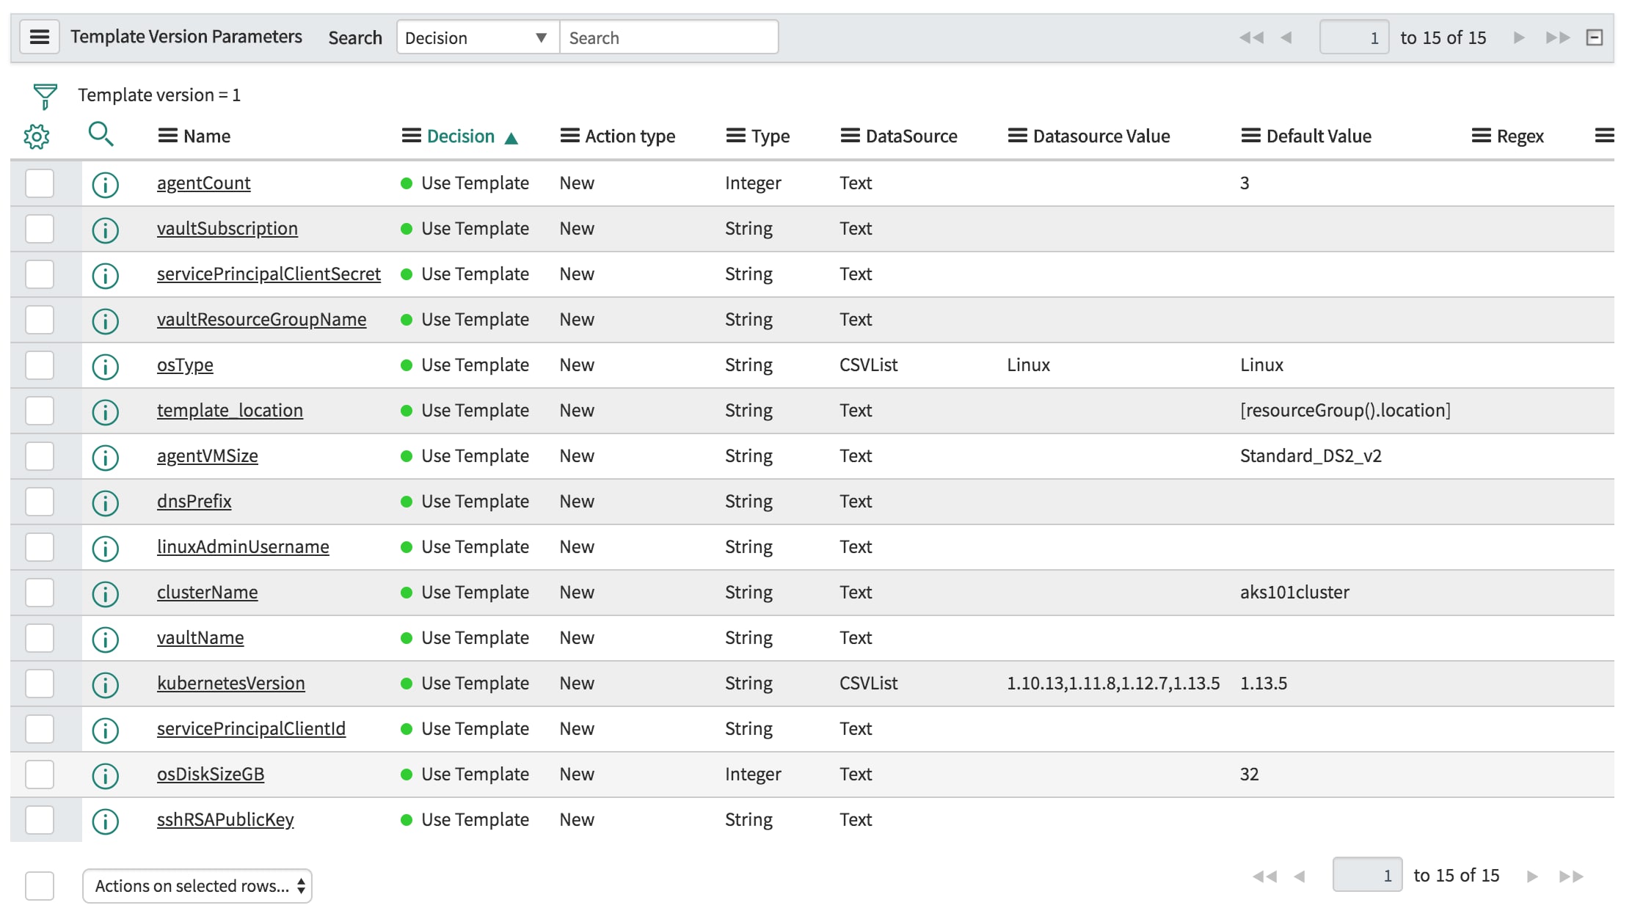Sort by Default Value column header
This screenshot has height=908, width=1632.
1319,136
